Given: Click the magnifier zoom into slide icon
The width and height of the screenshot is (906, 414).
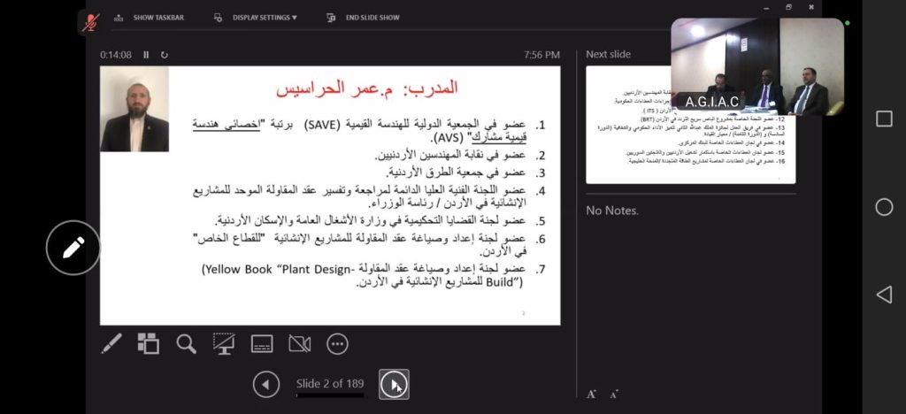Looking at the screenshot, I should (186, 344).
